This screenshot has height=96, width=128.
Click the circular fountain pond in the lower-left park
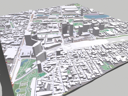[18, 90]
